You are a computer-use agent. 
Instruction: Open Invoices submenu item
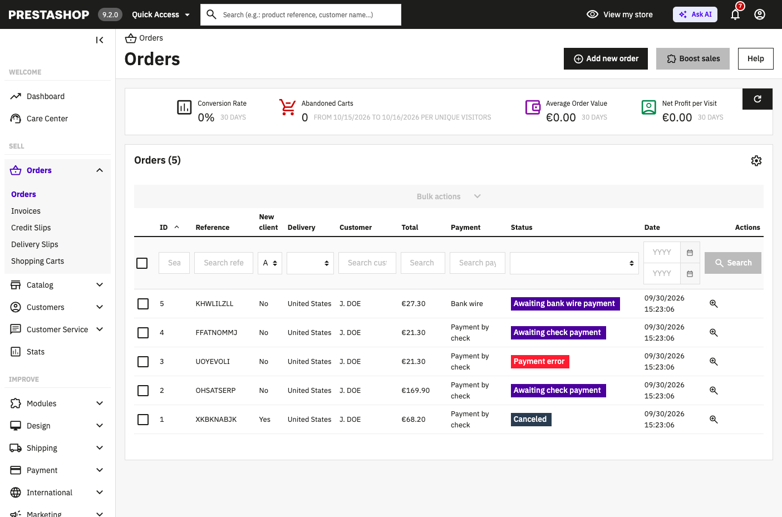click(x=26, y=211)
